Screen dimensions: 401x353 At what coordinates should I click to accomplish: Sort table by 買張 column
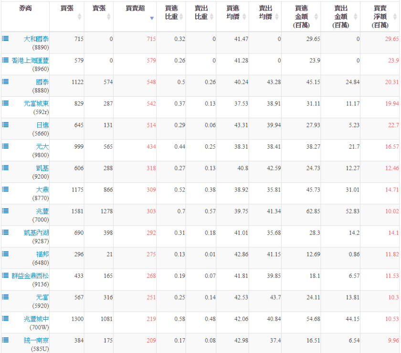[x=66, y=9]
